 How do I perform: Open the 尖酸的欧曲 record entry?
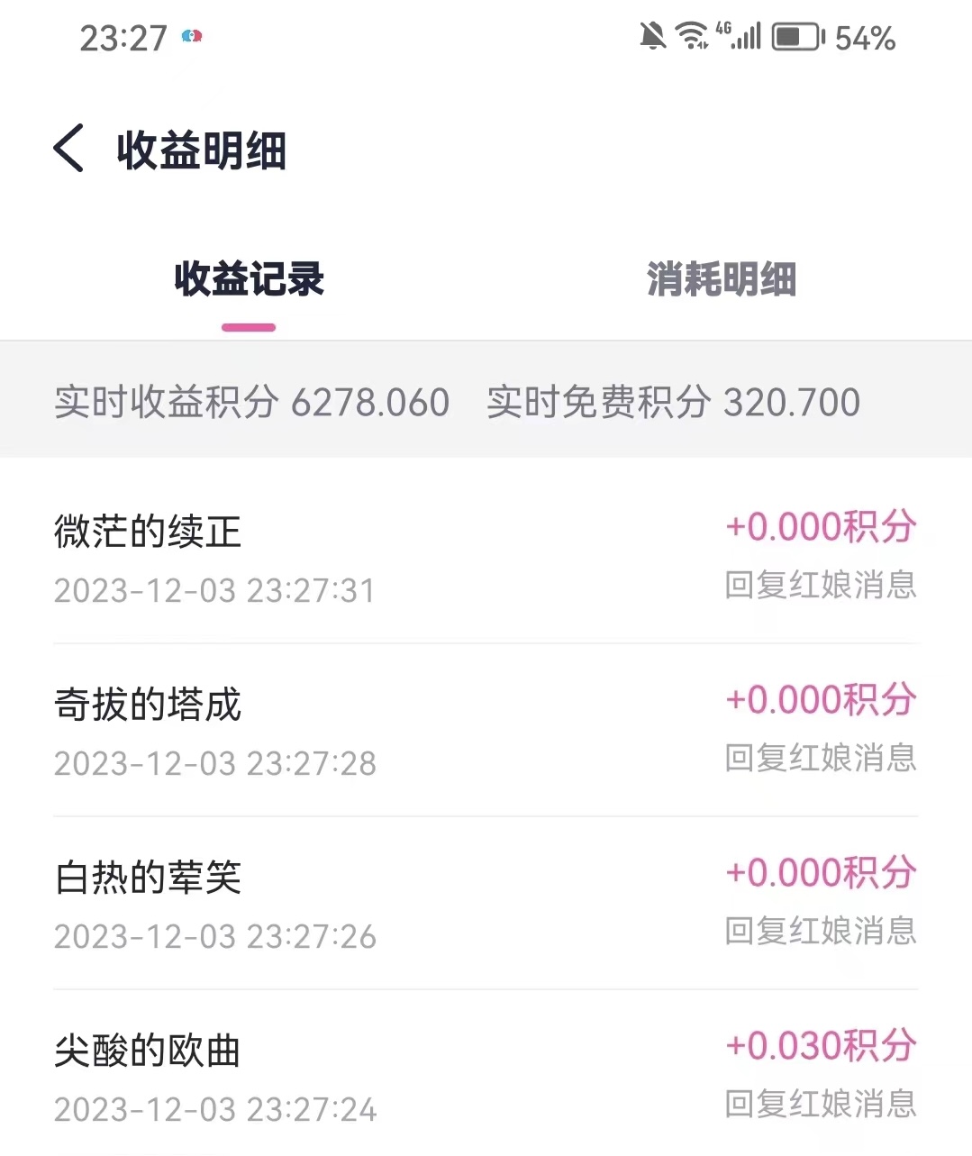click(486, 1074)
